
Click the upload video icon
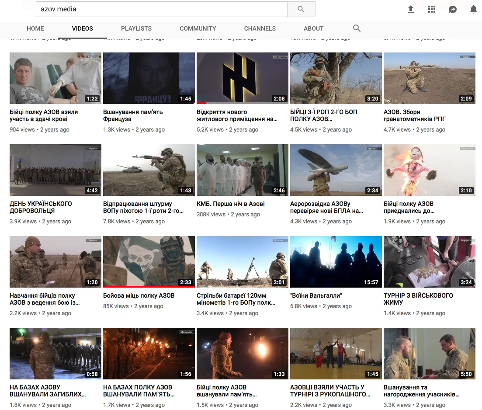pyautogui.click(x=410, y=9)
